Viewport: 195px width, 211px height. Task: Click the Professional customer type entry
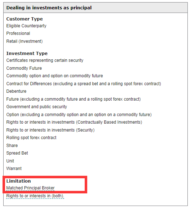[x=18, y=33]
